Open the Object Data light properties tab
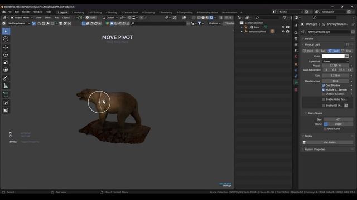Screen dimensions: 357x200 pos(296,82)
